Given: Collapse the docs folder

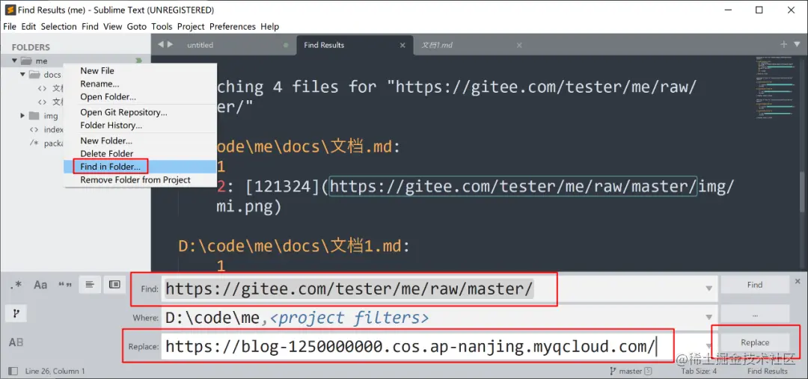Looking at the screenshot, I should [x=22, y=75].
